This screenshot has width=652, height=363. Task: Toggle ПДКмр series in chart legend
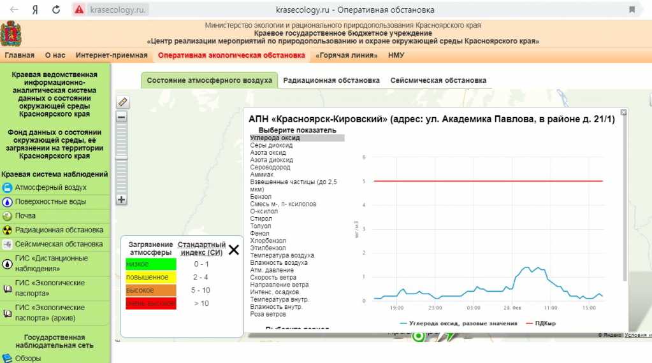[541, 323]
